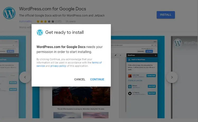Click the star rating row
This screenshot has width=198, height=122.
pyautogui.click(x=45, y=21)
